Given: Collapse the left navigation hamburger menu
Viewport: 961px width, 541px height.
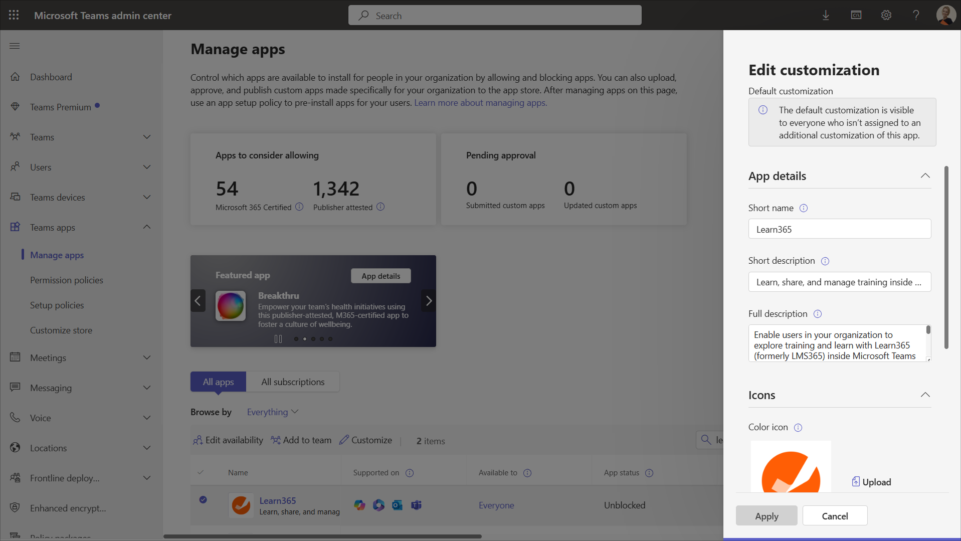Looking at the screenshot, I should [x=15, y=46].
